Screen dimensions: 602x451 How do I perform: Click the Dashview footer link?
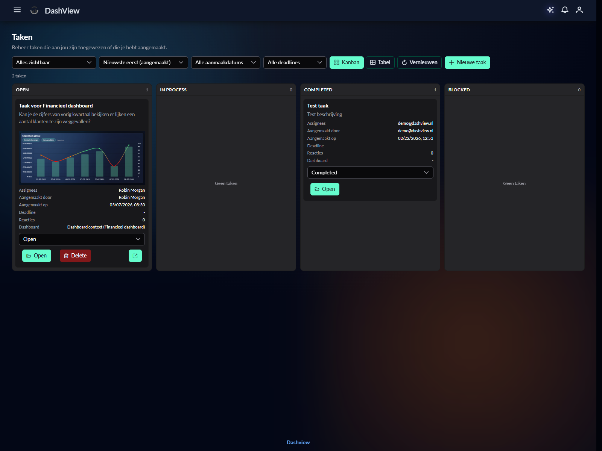coord(298,443)
